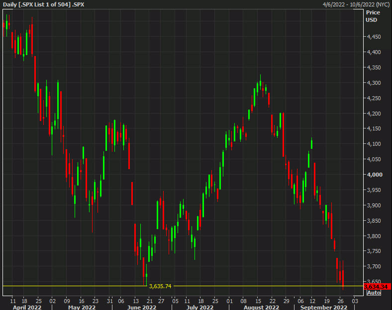Click the 3,700 price axis label
This screenshot has height=310, width=392.
click(x=374, y=267)
